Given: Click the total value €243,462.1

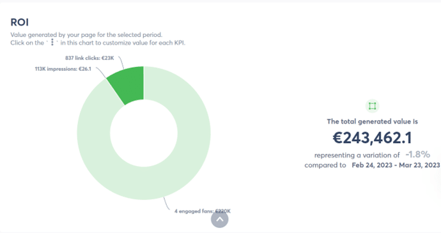Looking at the screenshot, I should click(x=372, y=138).
